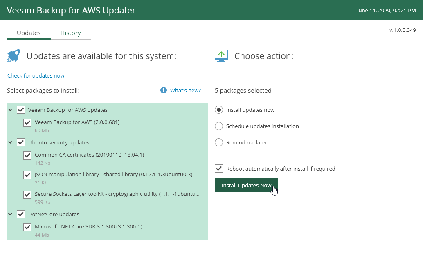Uncheck Veeam Backup for AWS (2.0.0.601) package
The width and height of the screenshot is (423, 255).
pos(27,123)
